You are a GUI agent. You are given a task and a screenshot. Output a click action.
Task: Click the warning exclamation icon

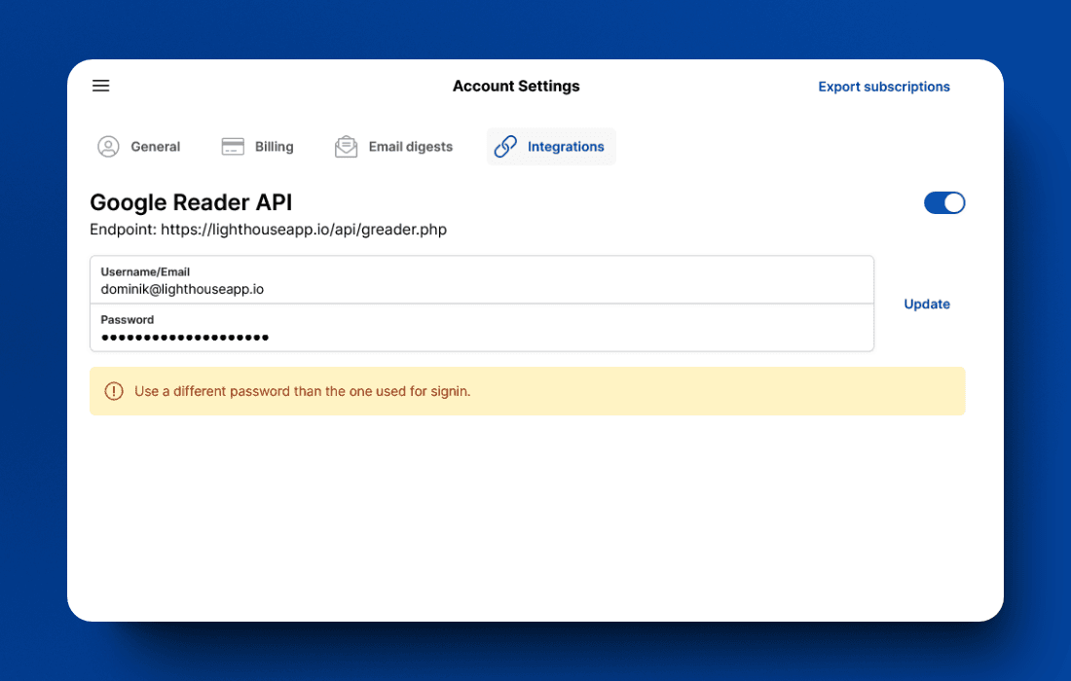click(114, 391)
